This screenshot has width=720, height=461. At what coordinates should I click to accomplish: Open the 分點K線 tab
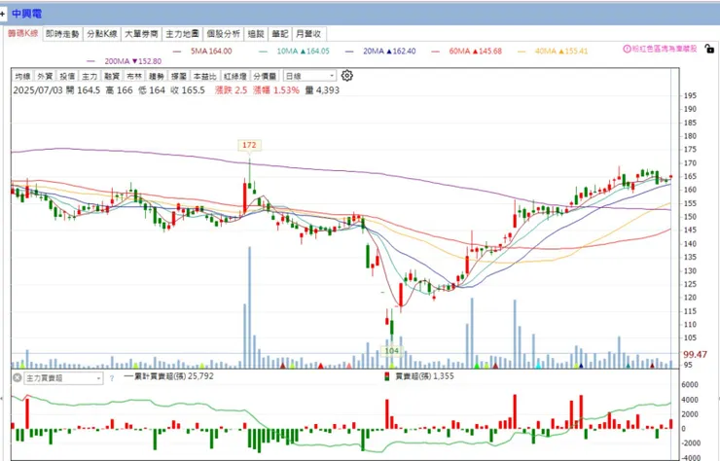click(x=102, y=34)
